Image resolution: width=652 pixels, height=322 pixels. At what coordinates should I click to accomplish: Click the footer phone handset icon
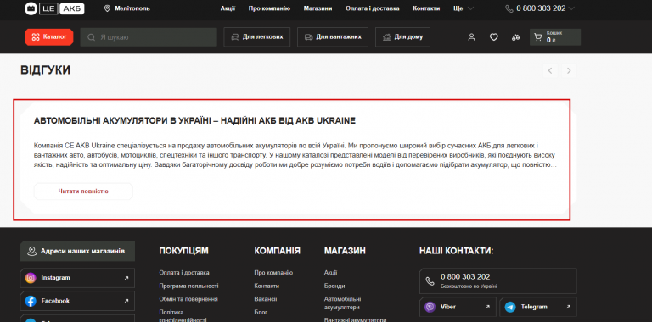(x=430, y=281)
